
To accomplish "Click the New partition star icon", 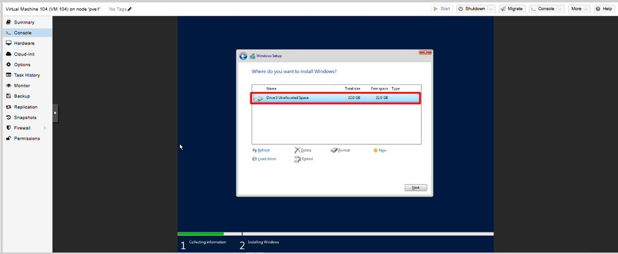I will coord(375,150).
